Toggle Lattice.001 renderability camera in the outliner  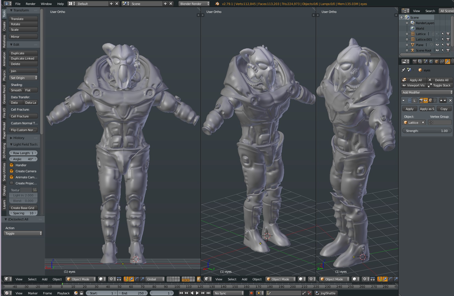[448, 39]
